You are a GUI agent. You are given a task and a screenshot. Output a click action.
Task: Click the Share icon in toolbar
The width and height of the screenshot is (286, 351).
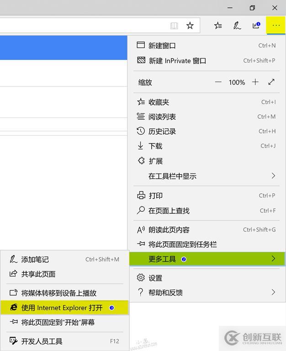256,26
